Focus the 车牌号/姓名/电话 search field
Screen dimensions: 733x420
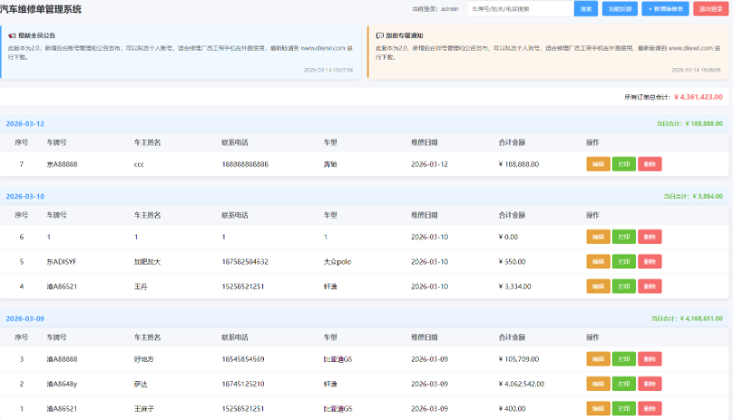520,9
